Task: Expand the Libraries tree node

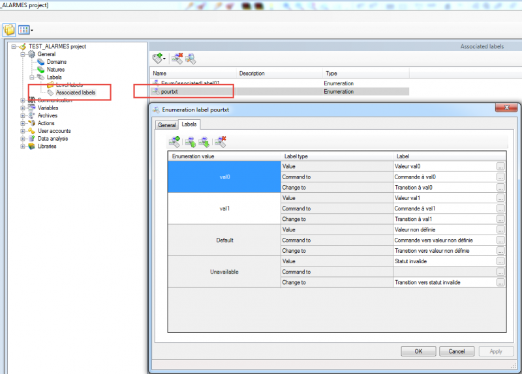Action: pos(23,146)
